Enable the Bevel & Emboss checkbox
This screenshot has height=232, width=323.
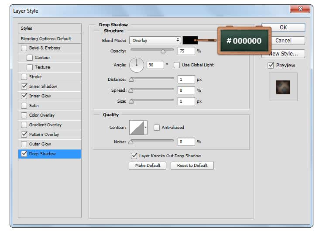(24, 48)
